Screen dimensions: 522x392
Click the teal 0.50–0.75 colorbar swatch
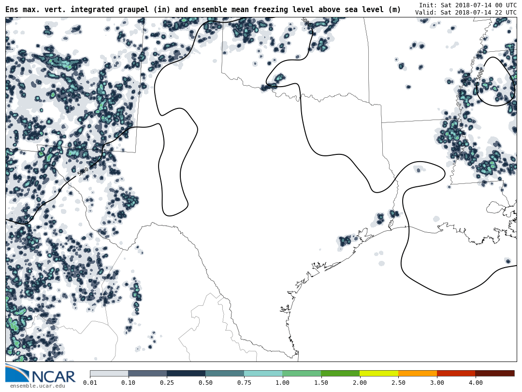point(225,373)
